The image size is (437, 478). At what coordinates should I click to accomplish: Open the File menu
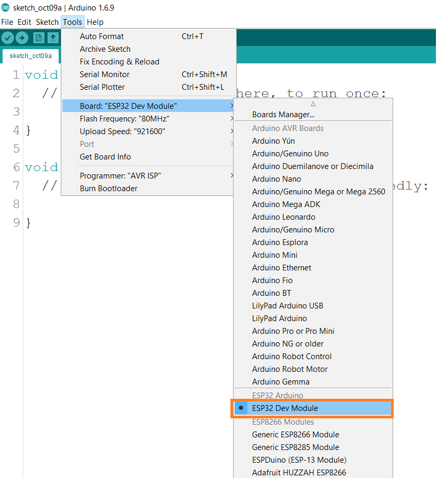coord(7,22)
